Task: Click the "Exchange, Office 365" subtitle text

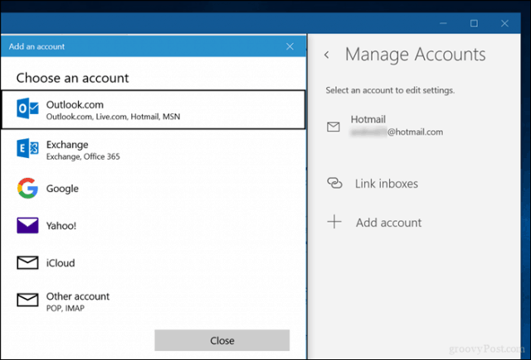Action: (83, 156)
